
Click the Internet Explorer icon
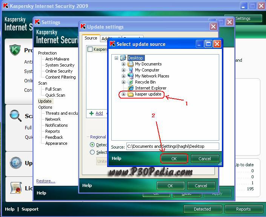click(x=131, y=88)
